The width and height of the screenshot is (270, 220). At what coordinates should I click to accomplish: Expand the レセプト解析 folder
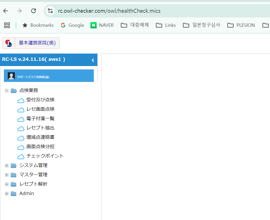[7, 184]
